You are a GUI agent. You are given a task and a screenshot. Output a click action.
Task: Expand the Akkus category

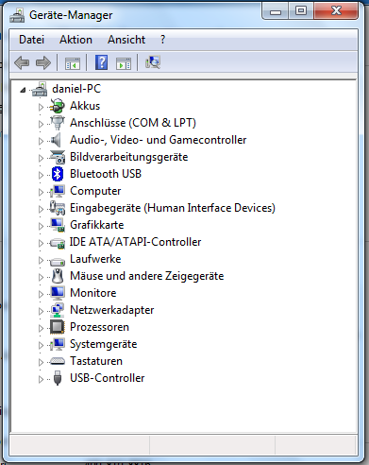[41, 107]
